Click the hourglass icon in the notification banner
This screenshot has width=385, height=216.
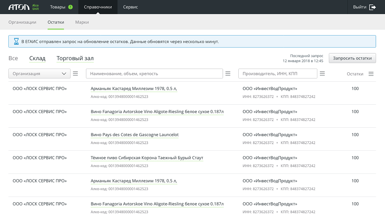coord(16,42)
